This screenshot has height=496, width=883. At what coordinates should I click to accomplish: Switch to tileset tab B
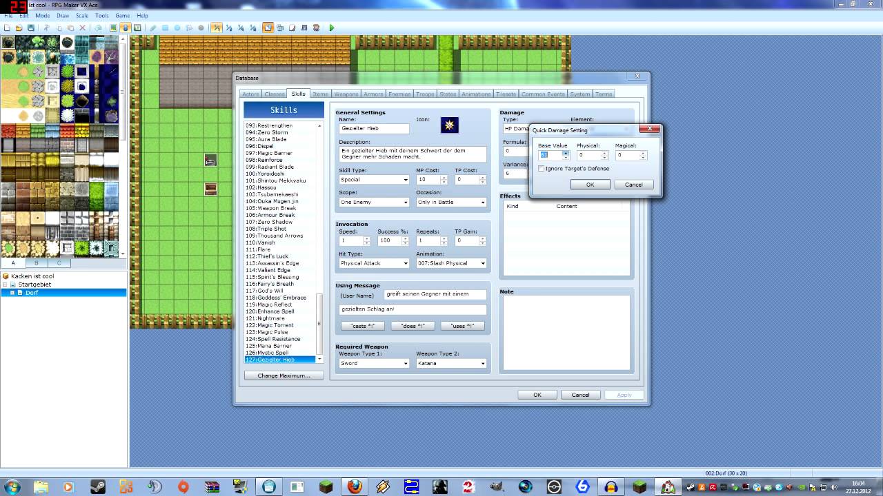tap(36, 262)
